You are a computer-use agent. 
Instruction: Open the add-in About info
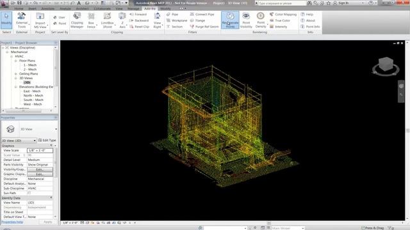click(307, 20)
